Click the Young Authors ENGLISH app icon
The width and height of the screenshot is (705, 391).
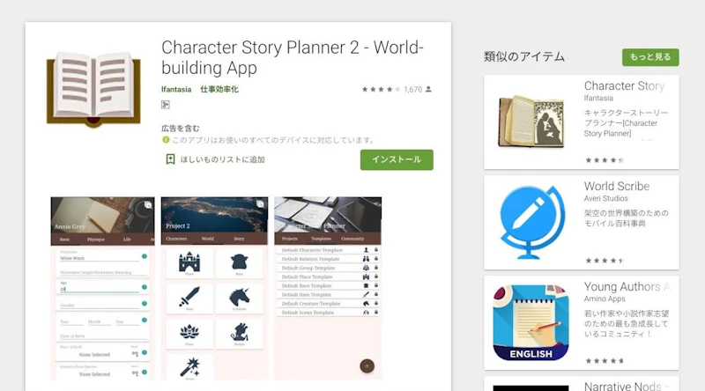[x=531, y=322]
